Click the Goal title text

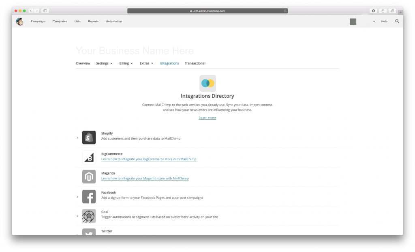105,212
